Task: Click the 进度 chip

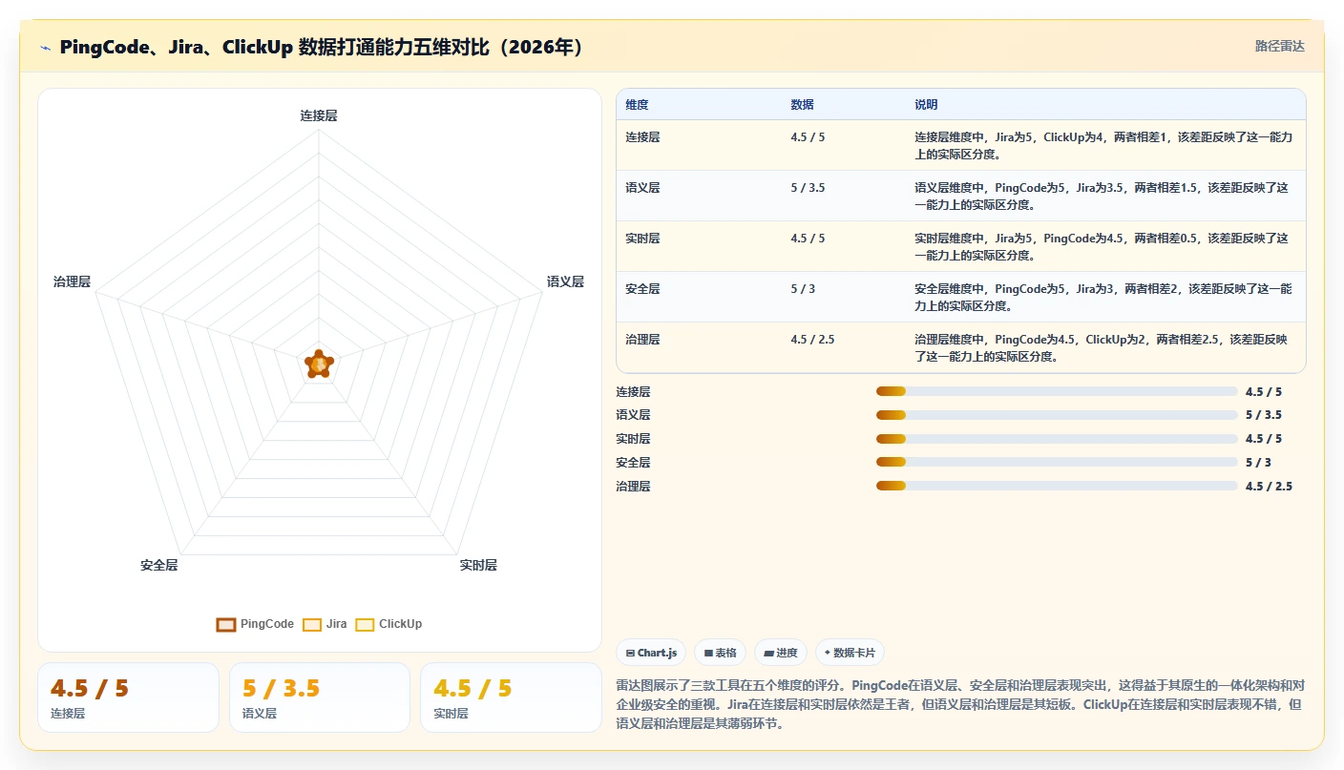Action: pos(780,653)
